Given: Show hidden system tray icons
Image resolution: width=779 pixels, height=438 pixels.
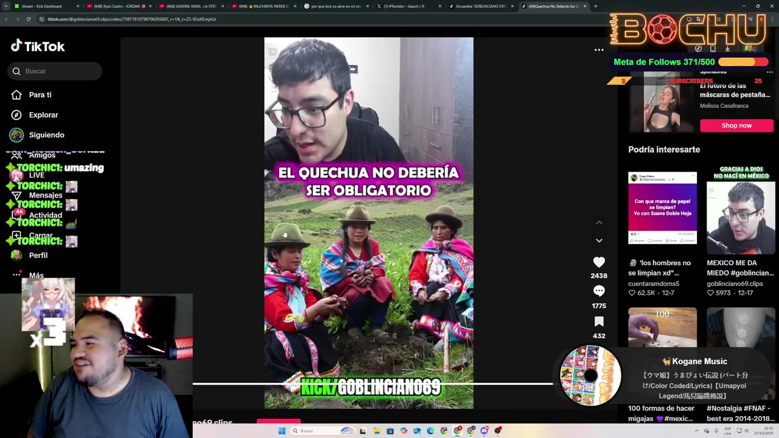Looking at the screenshot, I should pyautogui.click(x=697, y=431).
